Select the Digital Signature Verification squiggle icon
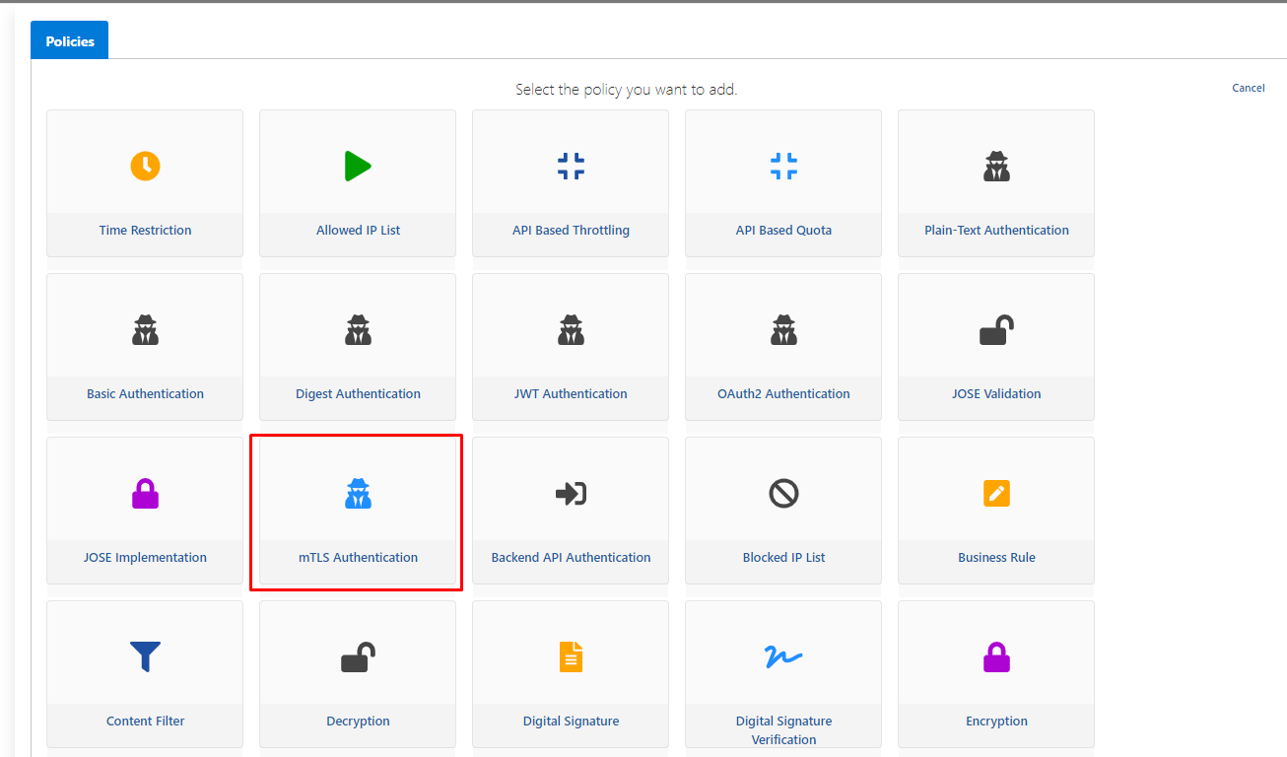 pos(783,656)
